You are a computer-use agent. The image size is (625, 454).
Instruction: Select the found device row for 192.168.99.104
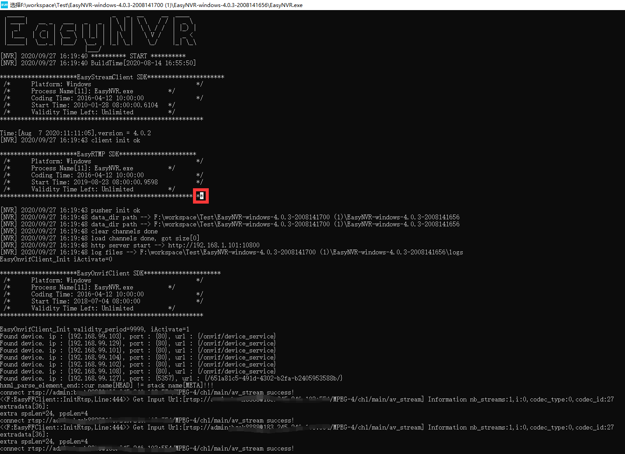coord(138,357)
